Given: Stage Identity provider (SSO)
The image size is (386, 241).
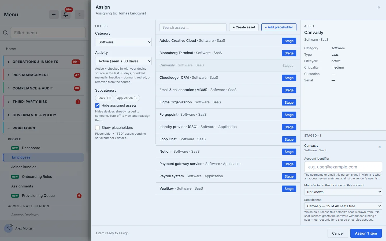Looking at the screenshot, I should tap(289, 127).
